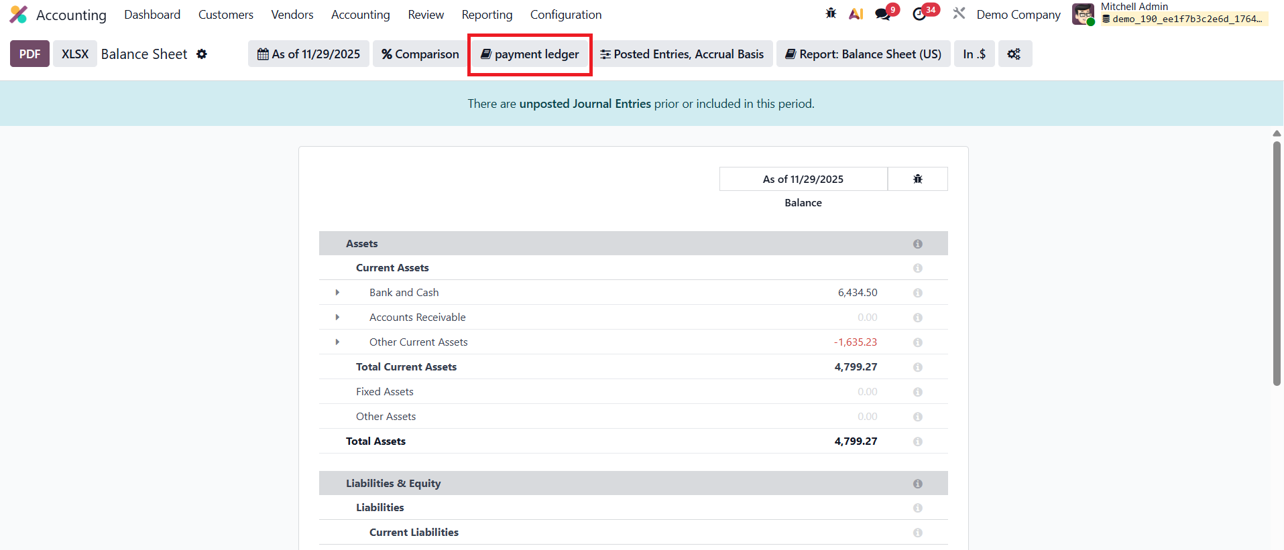The width and height of the screenshot is (1284, 550).
Task: Open the AI assistant icon
Action: [856, 14]
